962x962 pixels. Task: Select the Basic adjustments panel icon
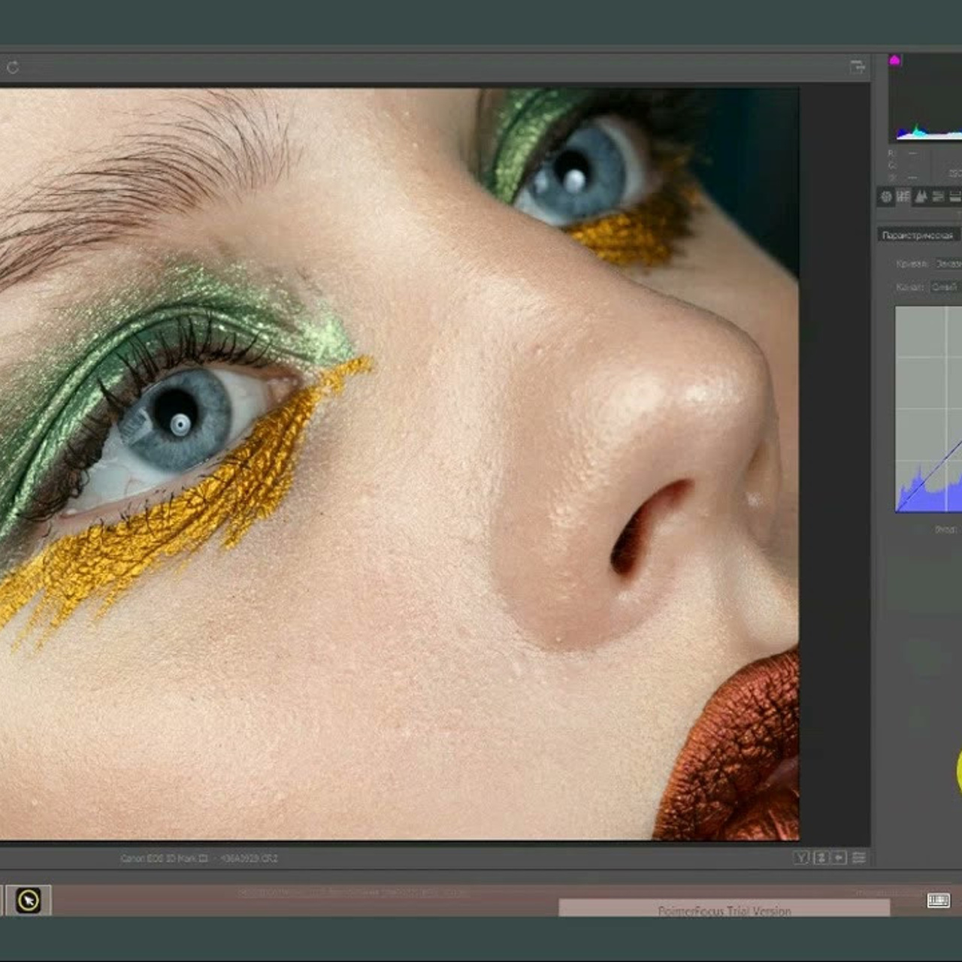pyautogui.click(x=885, y=198)
